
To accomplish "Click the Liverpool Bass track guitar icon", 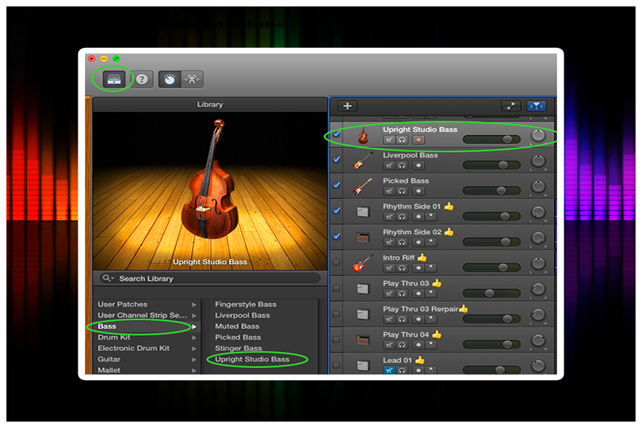I will click(363, 160).
